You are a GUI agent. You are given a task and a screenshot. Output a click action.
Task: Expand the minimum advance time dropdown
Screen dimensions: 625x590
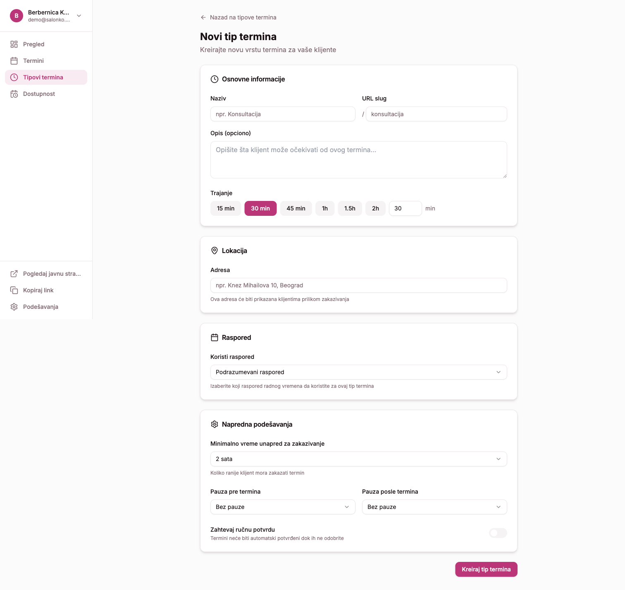point(358,459)
